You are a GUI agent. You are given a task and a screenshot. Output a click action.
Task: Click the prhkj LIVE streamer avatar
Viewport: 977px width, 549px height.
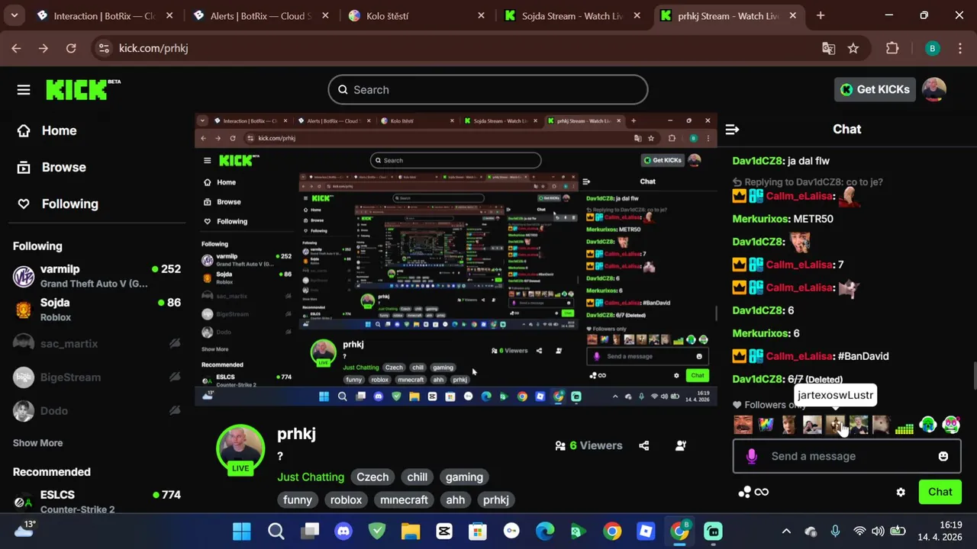pyautogui.click(x=240, y=450)
